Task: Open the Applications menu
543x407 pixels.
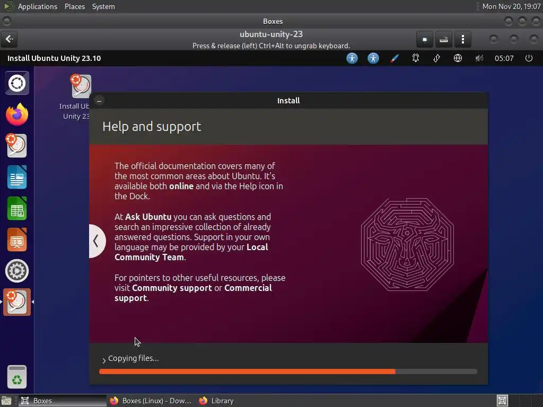Action: pos(38,6)
